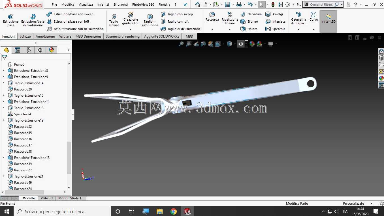
Task: Open Appearances task pane tab
Action: click(x=381, y=78)
